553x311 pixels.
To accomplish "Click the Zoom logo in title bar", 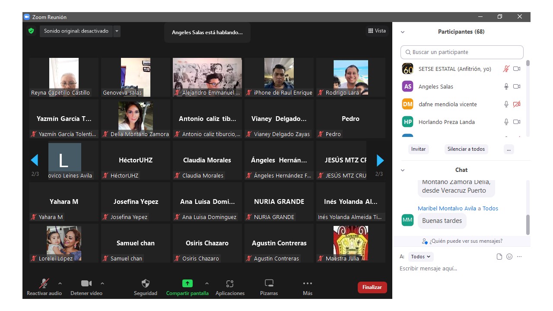I will click(x=26, y=17).
